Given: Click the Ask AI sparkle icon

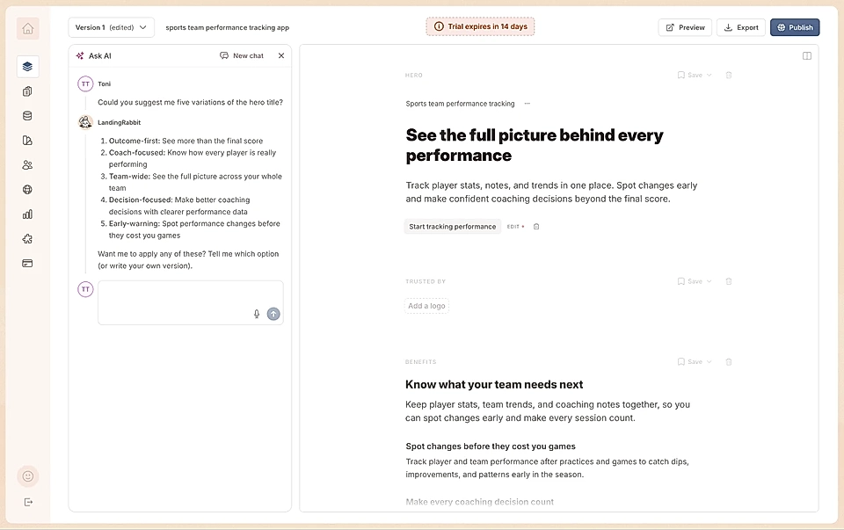Looking at the screenshot, I should (80, 55).
